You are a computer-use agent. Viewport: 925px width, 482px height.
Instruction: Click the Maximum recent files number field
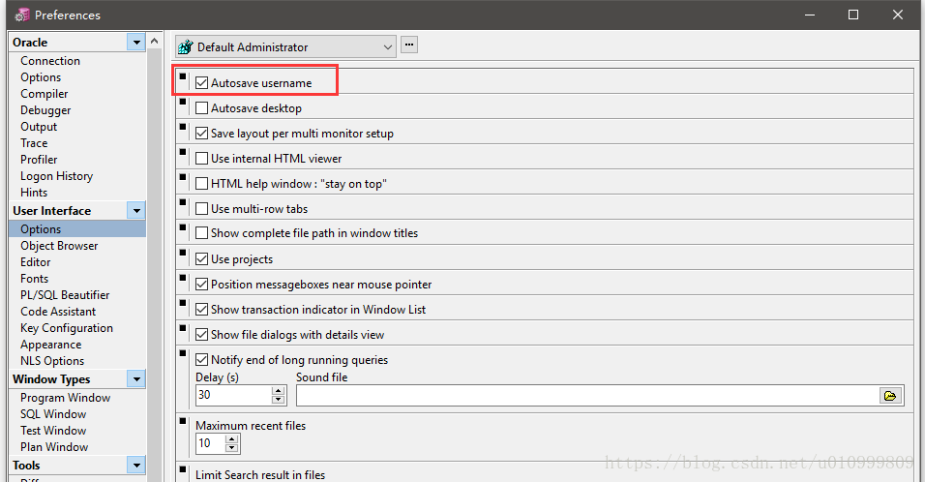[x=211, y=443]
